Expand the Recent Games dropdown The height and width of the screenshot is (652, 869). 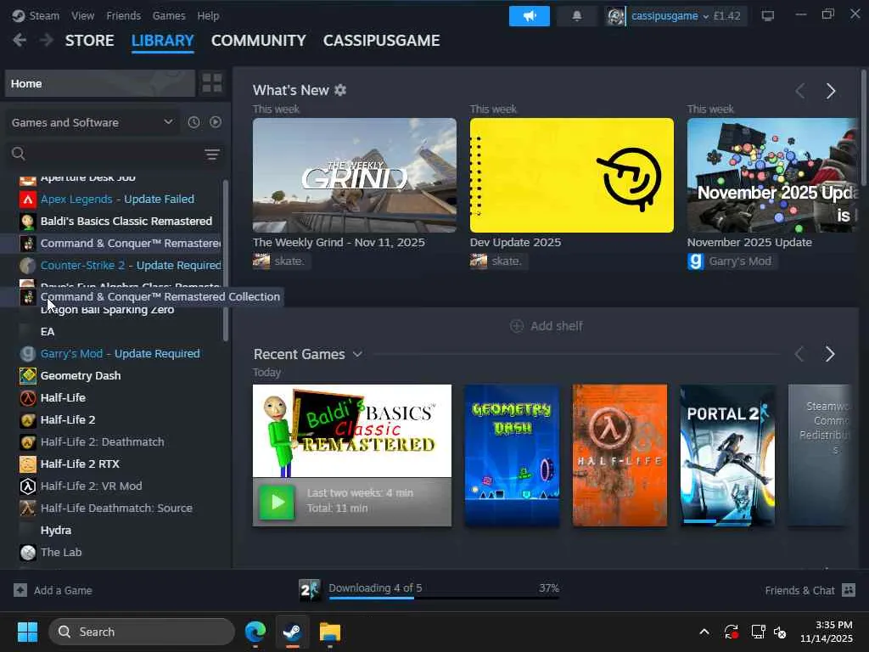[x=357, y=354]
